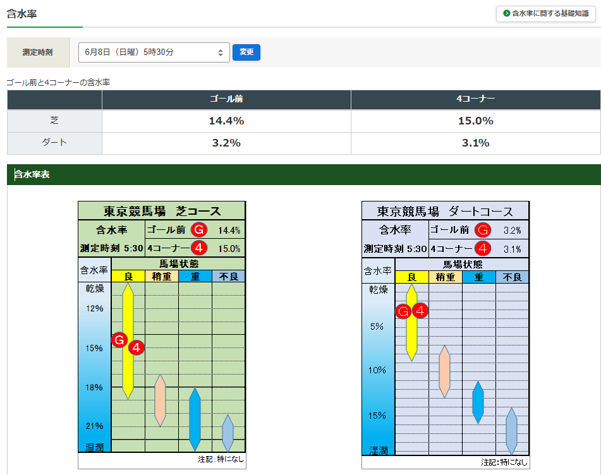Click 測定時刻 5:30 in the dirt chart
The image size is (601, 475).
pyautogui.click(x=395, y=249)
